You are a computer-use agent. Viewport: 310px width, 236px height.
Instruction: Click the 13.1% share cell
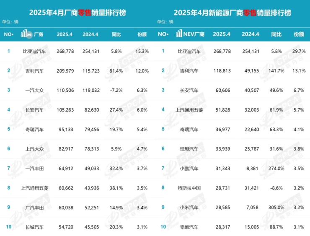(x=299, y=71)
